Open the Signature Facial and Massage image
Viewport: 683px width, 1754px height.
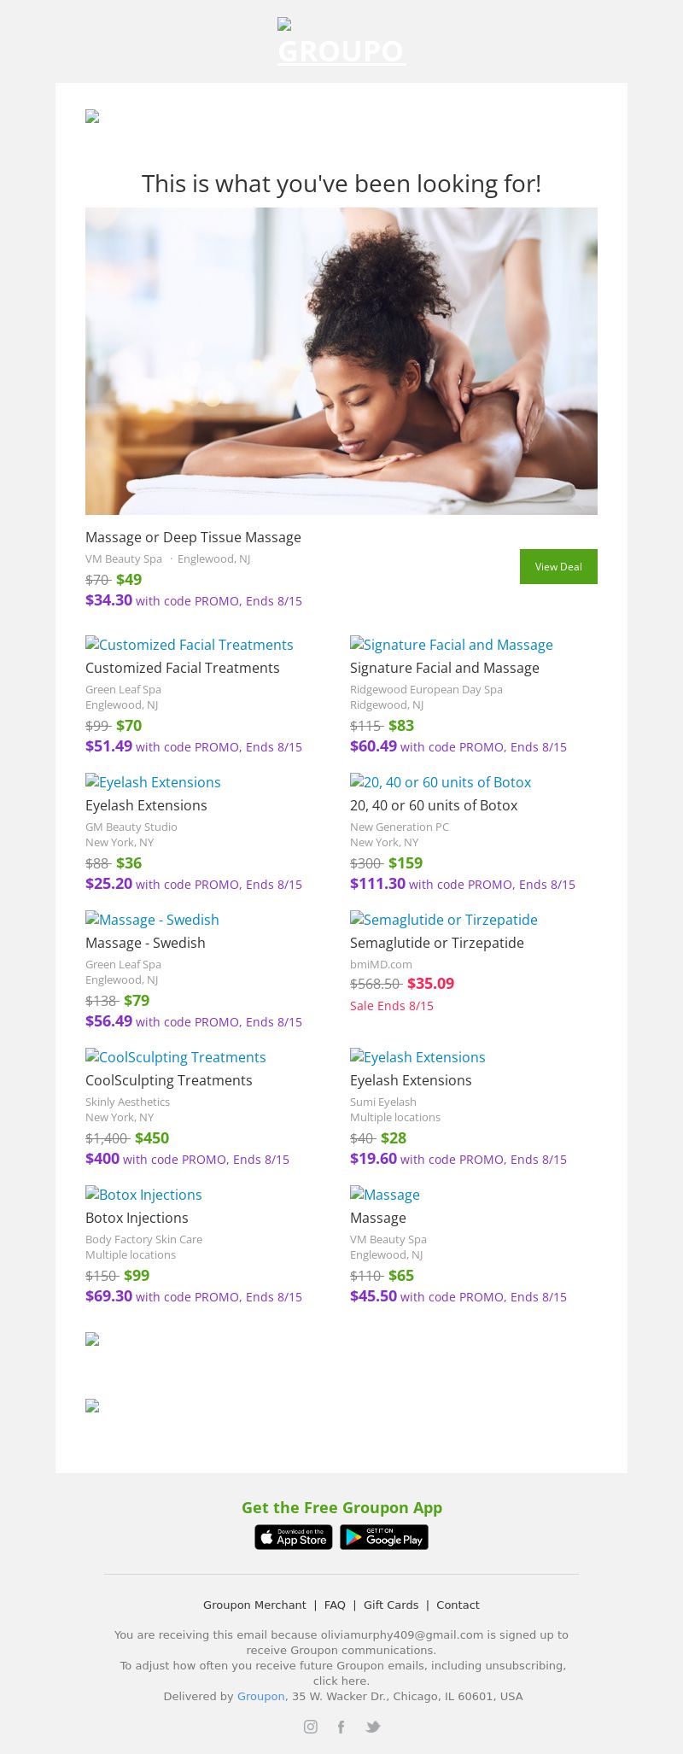point(452,645)
